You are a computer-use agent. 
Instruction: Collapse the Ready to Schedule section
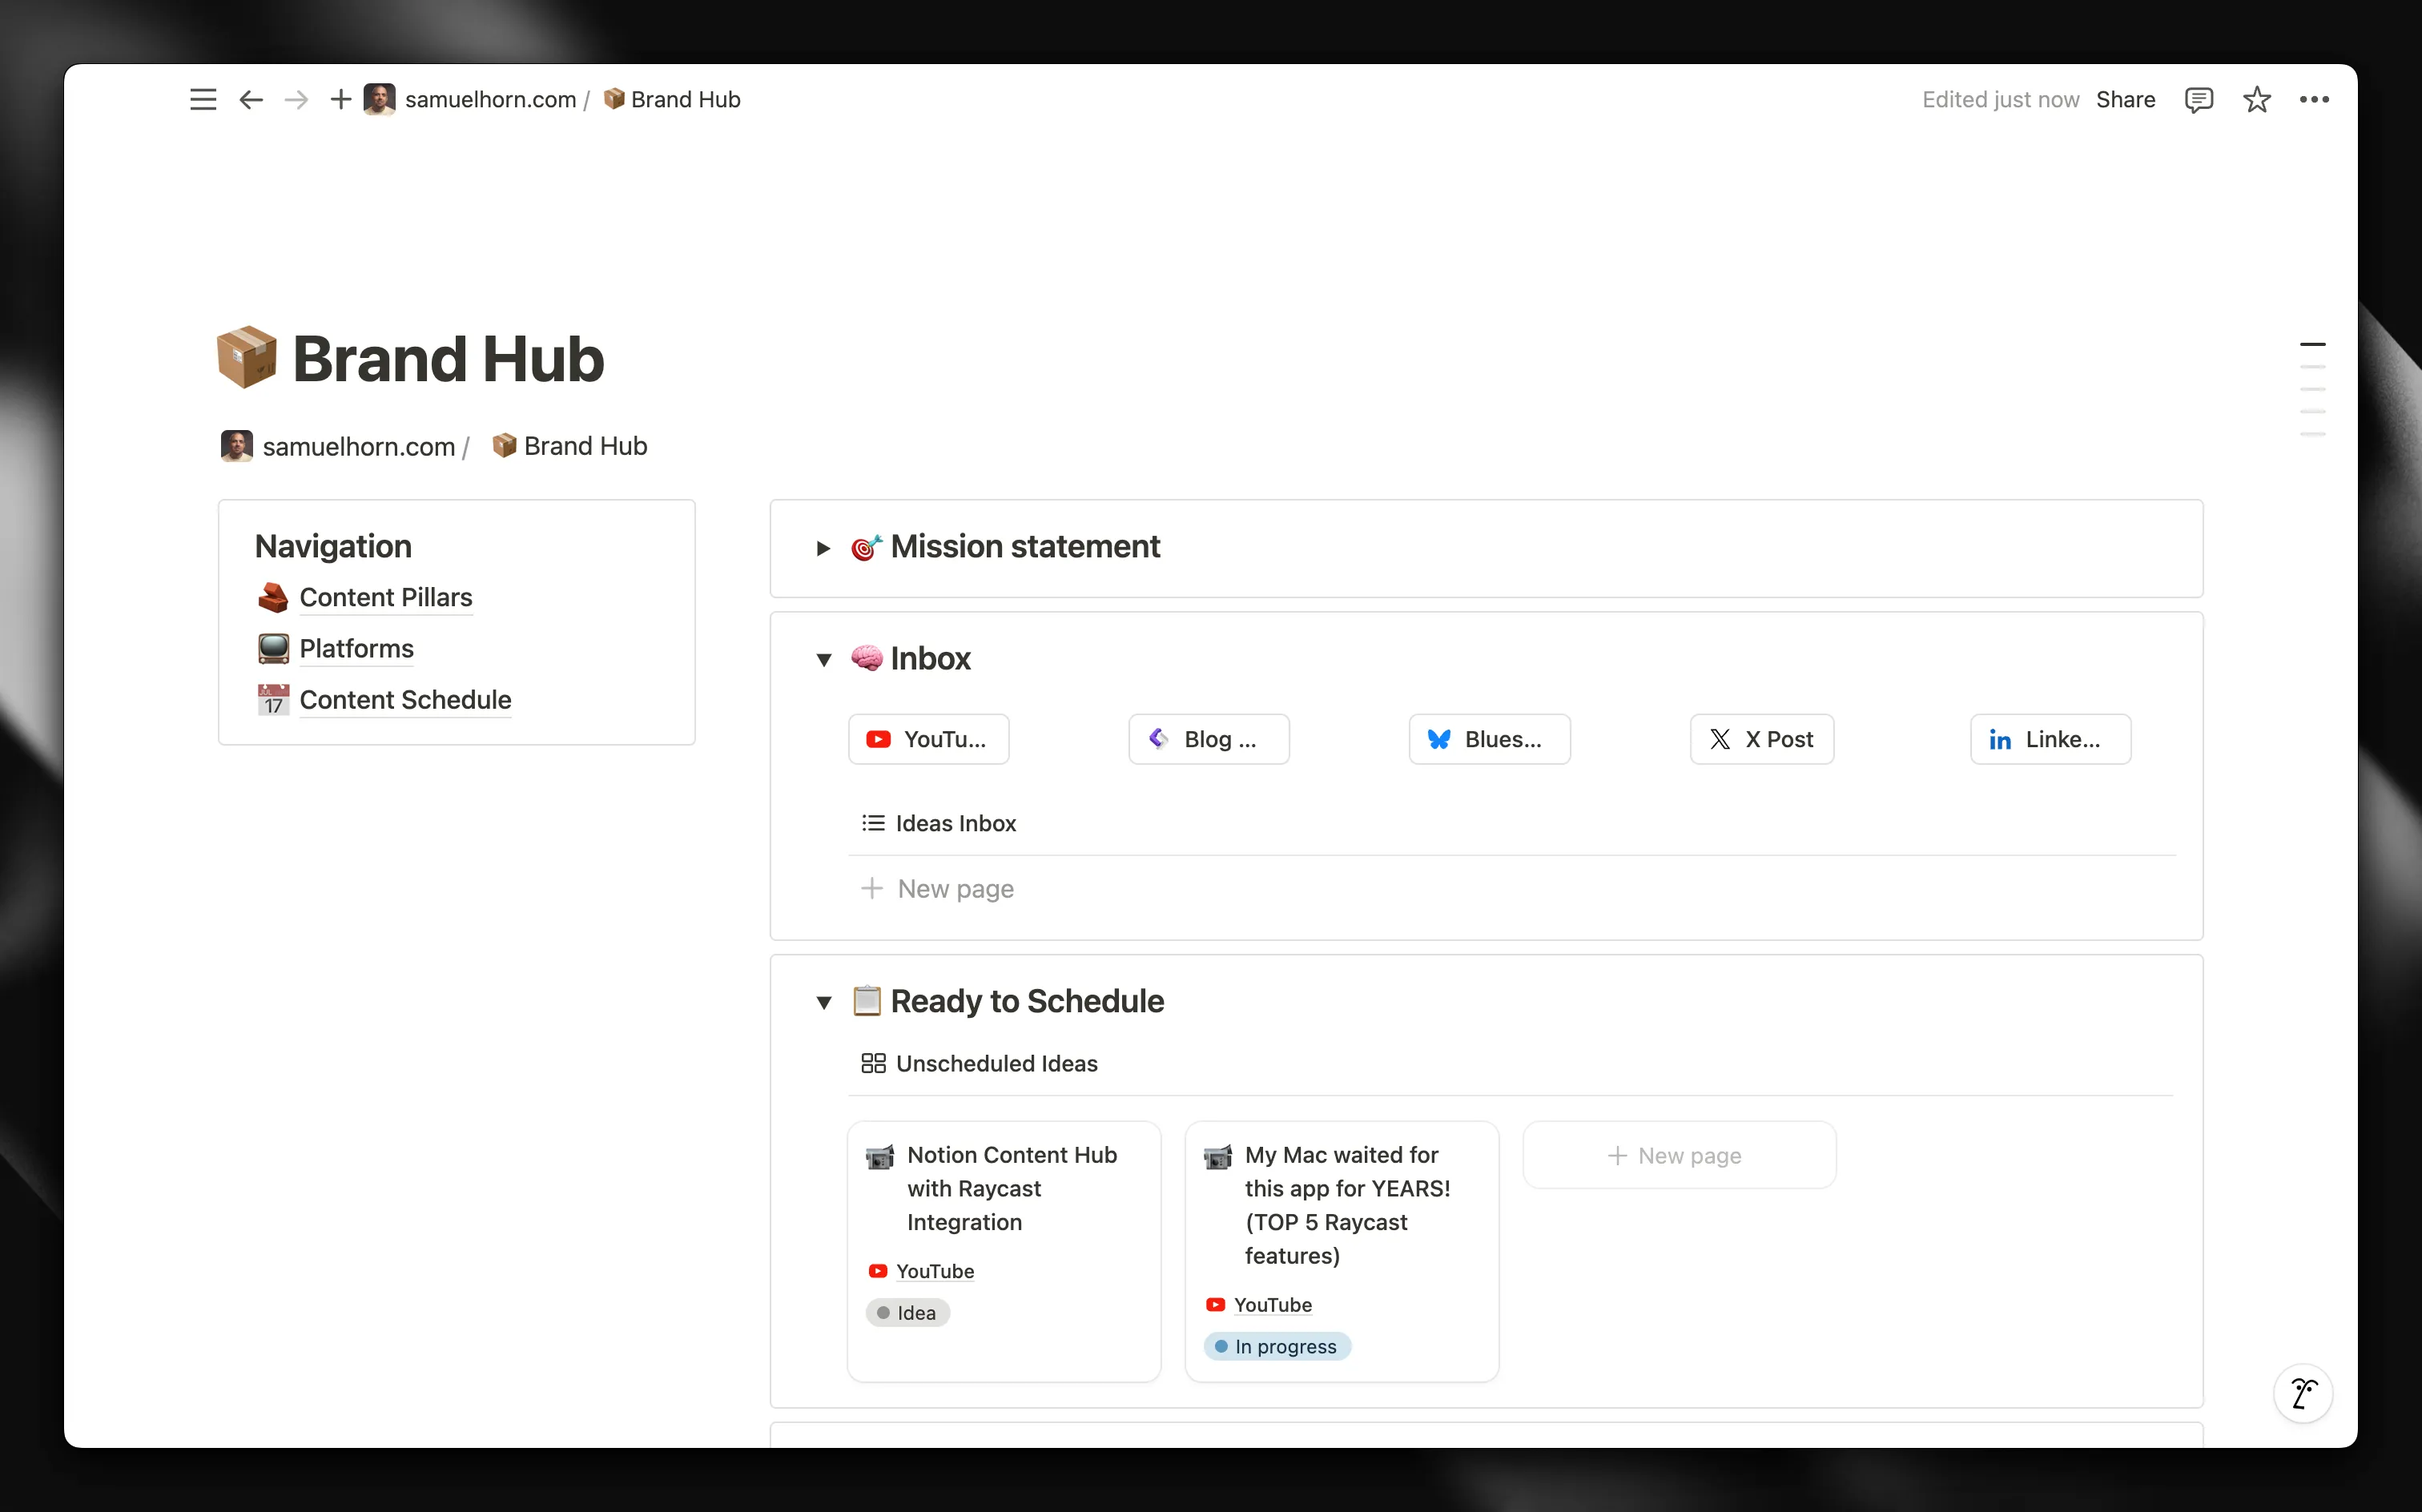[824, 1002]
